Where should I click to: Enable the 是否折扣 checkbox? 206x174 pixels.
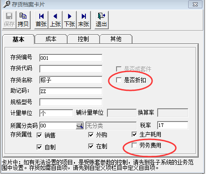(x=119, y=80)
